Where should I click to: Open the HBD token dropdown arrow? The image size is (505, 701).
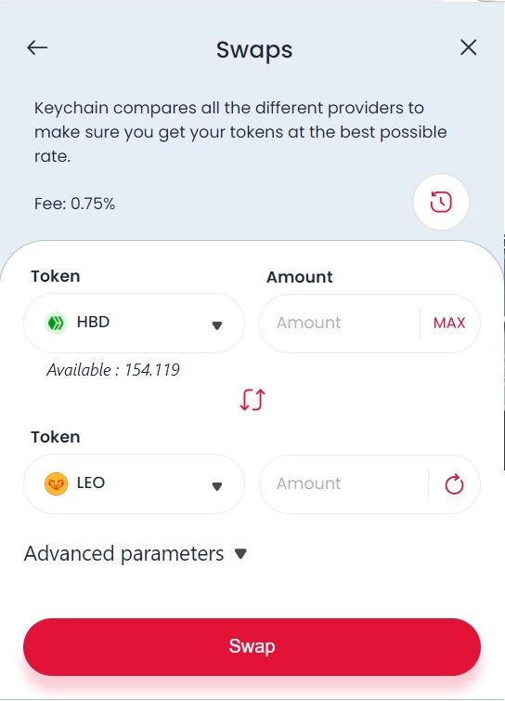click(x=217, y=325)
